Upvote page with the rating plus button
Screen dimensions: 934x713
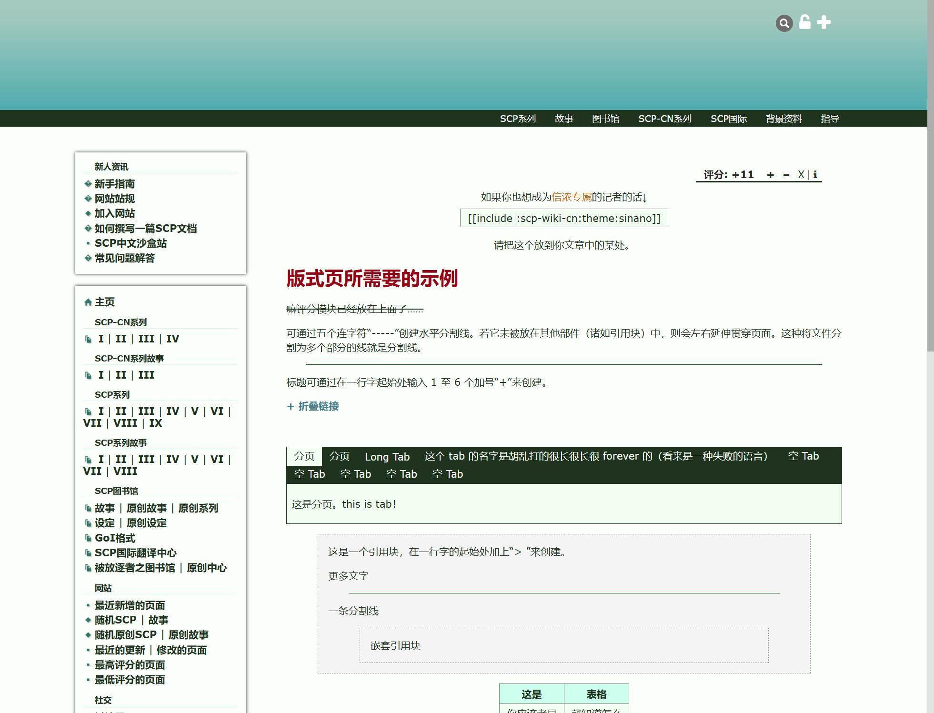[770, 175]
